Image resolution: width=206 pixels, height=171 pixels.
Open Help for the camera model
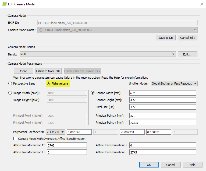[192, 165]
